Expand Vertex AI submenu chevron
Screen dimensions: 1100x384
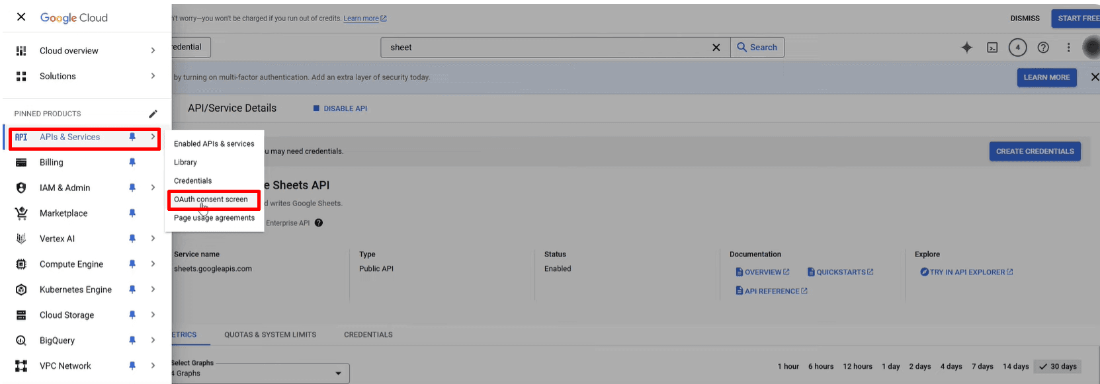[x=153, y=239]
